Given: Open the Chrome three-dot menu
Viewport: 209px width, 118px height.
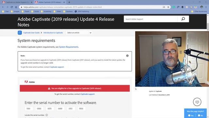Looking at the screenshot, I should pyautogui.click(x=206, y=7).
